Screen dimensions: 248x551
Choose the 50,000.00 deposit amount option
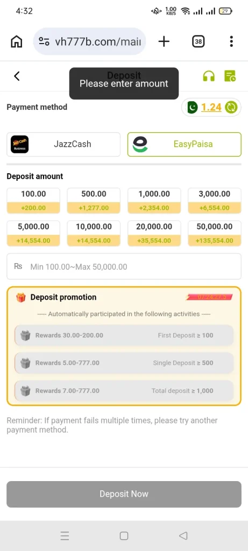tap(215, 234)
